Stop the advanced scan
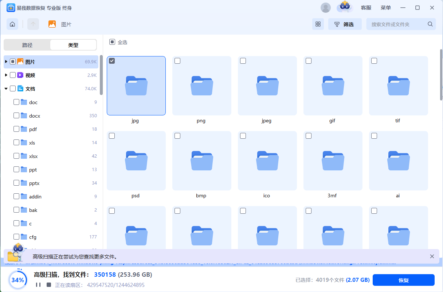 [x=49, y=285]
